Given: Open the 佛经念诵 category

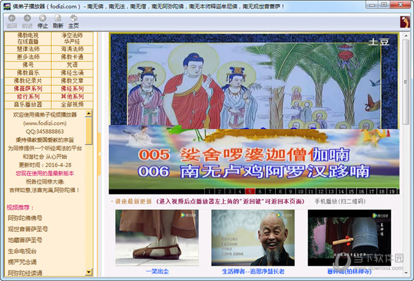Looking at the screenshot, I should tap(72, 73).
